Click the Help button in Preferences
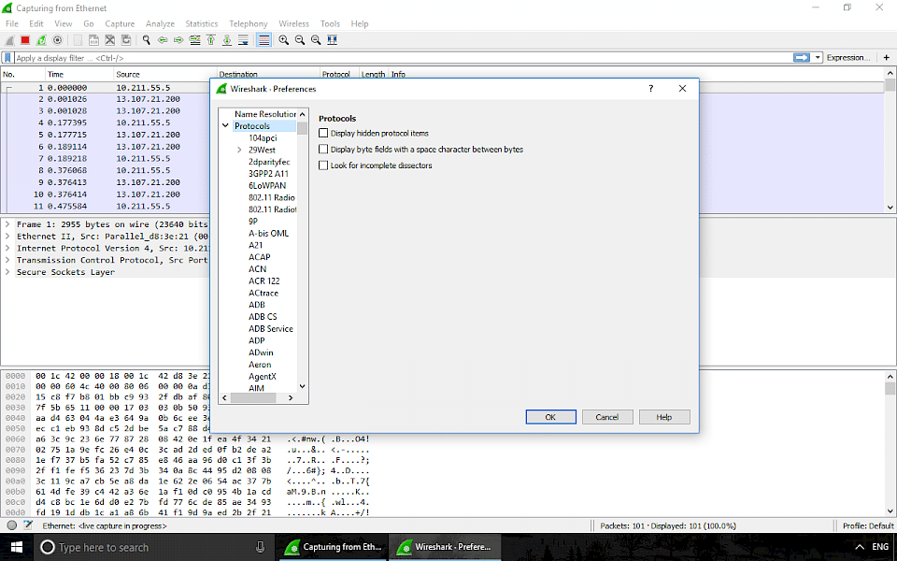The height and width of the screenshot is (561, 897). (x=664, y=417)
